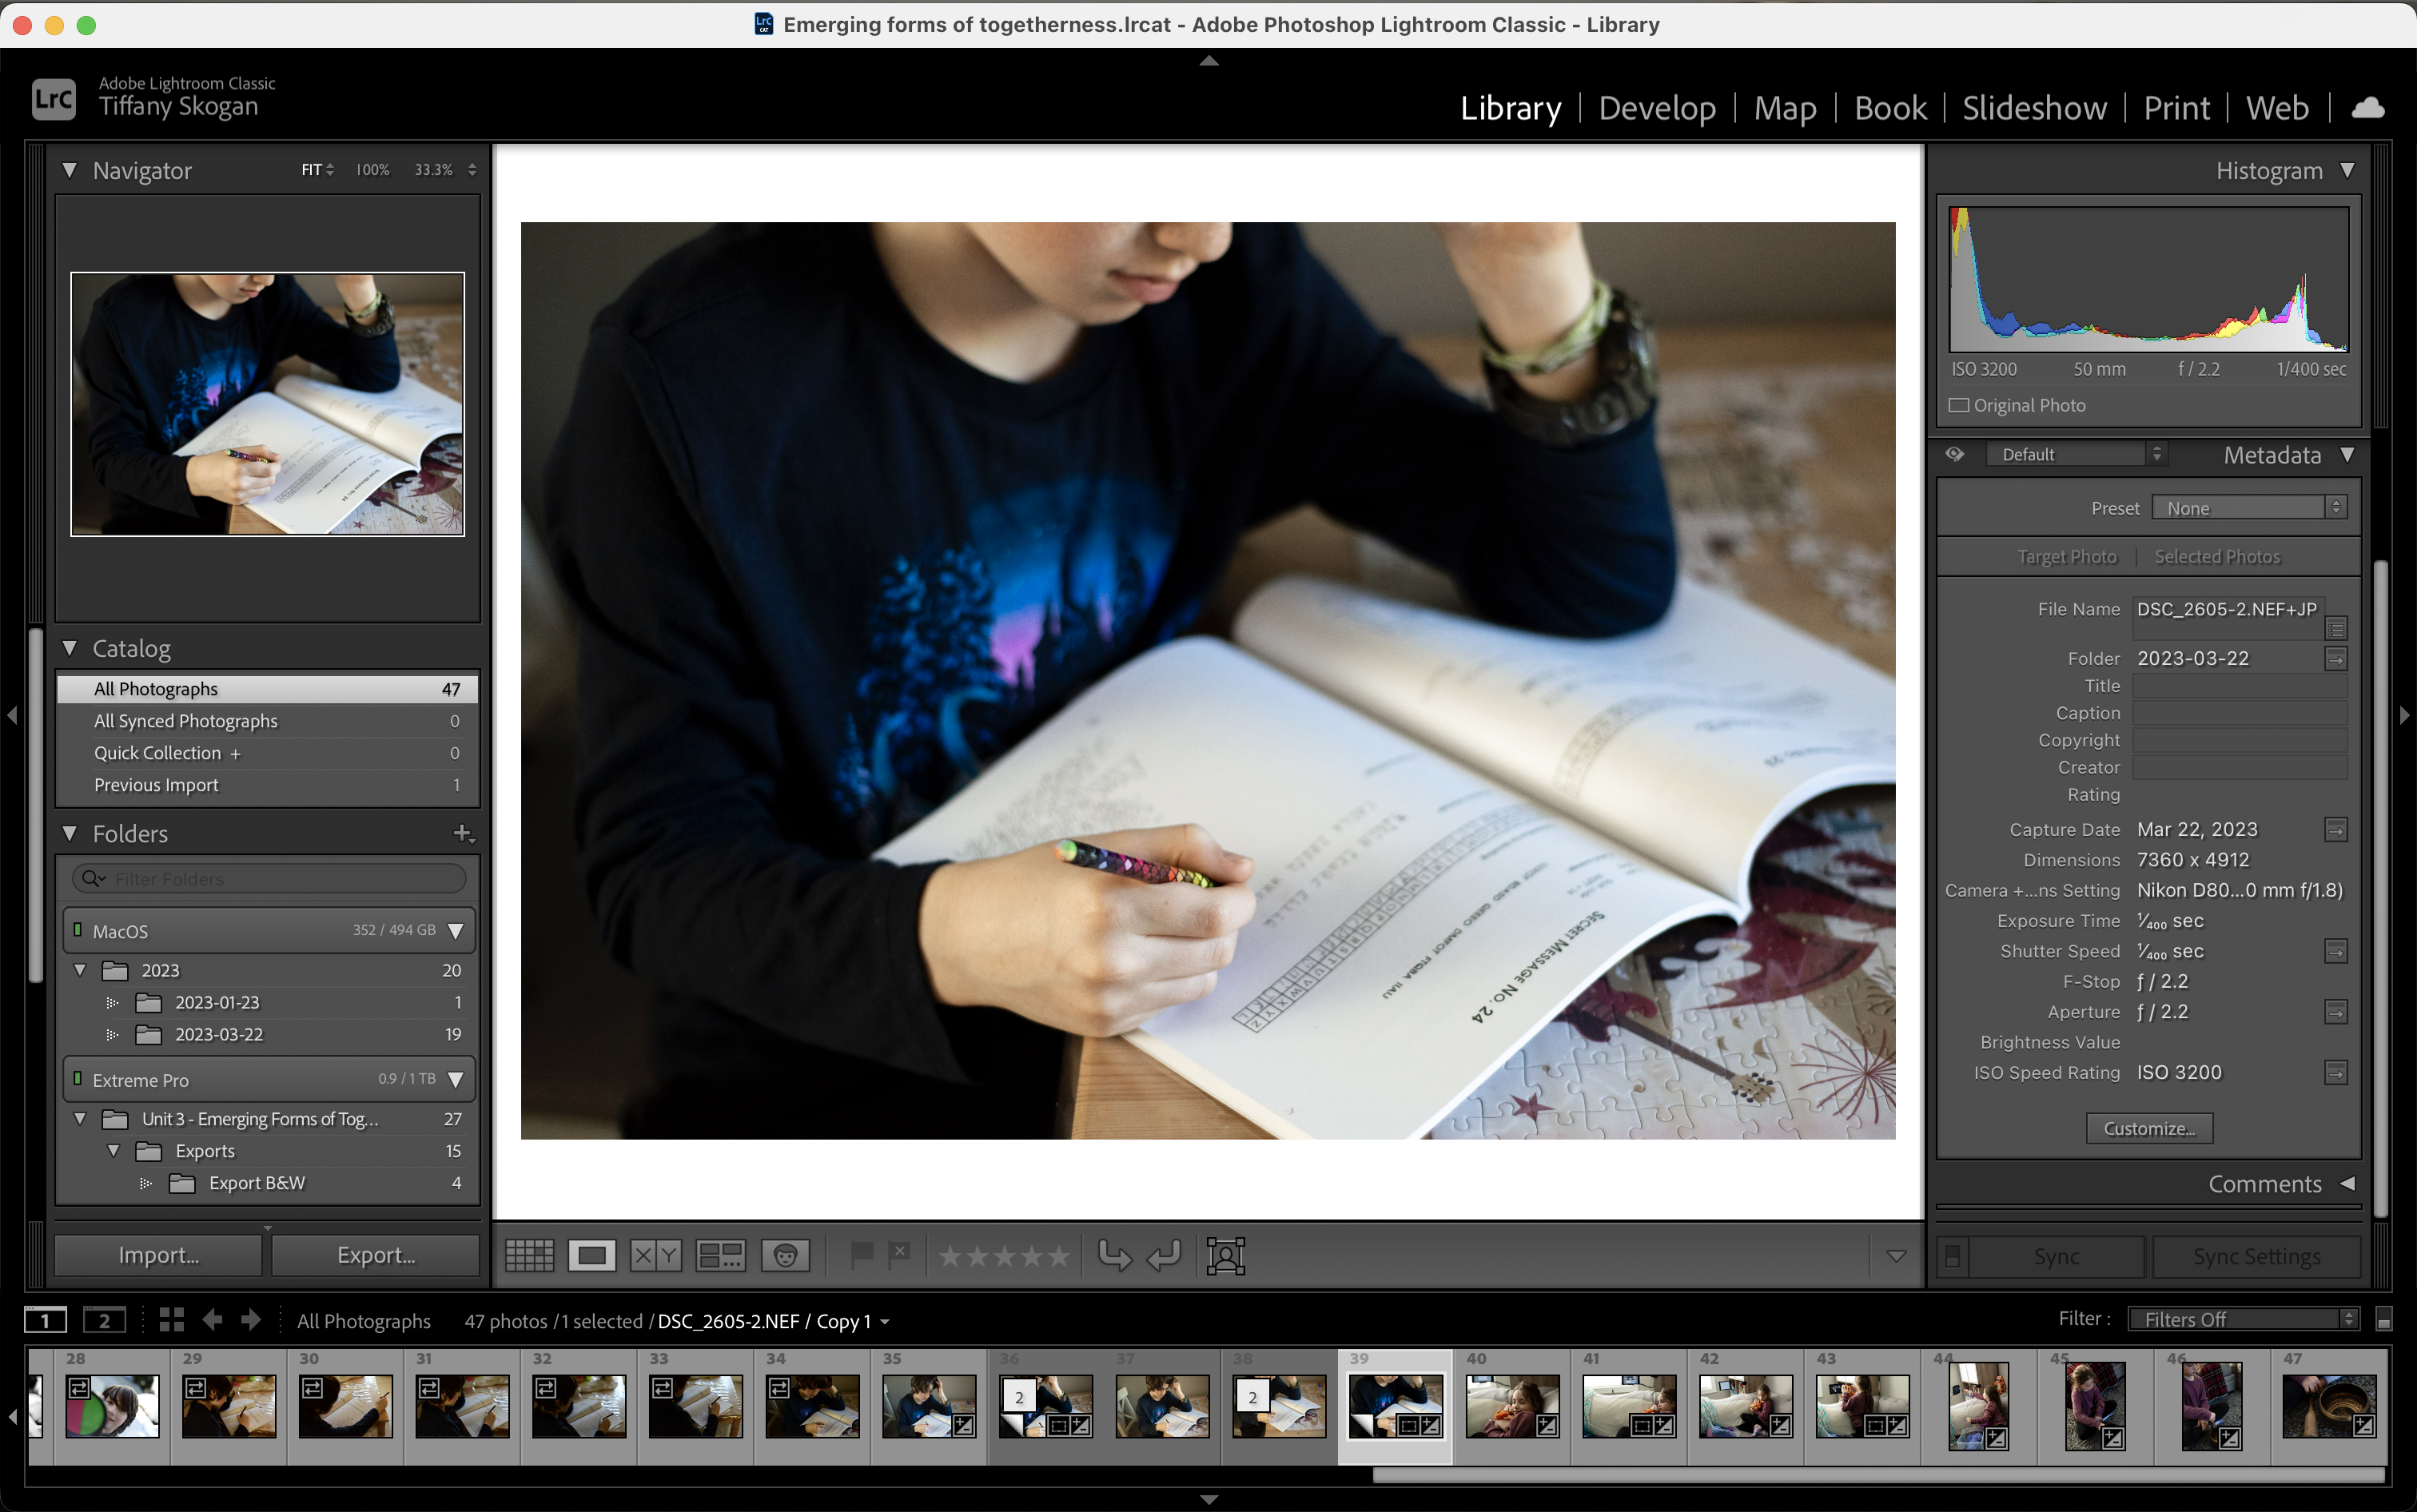Screen dimensions: 2417x1512
Task: Switch to the Book module
Action: tap(1890, 108)
